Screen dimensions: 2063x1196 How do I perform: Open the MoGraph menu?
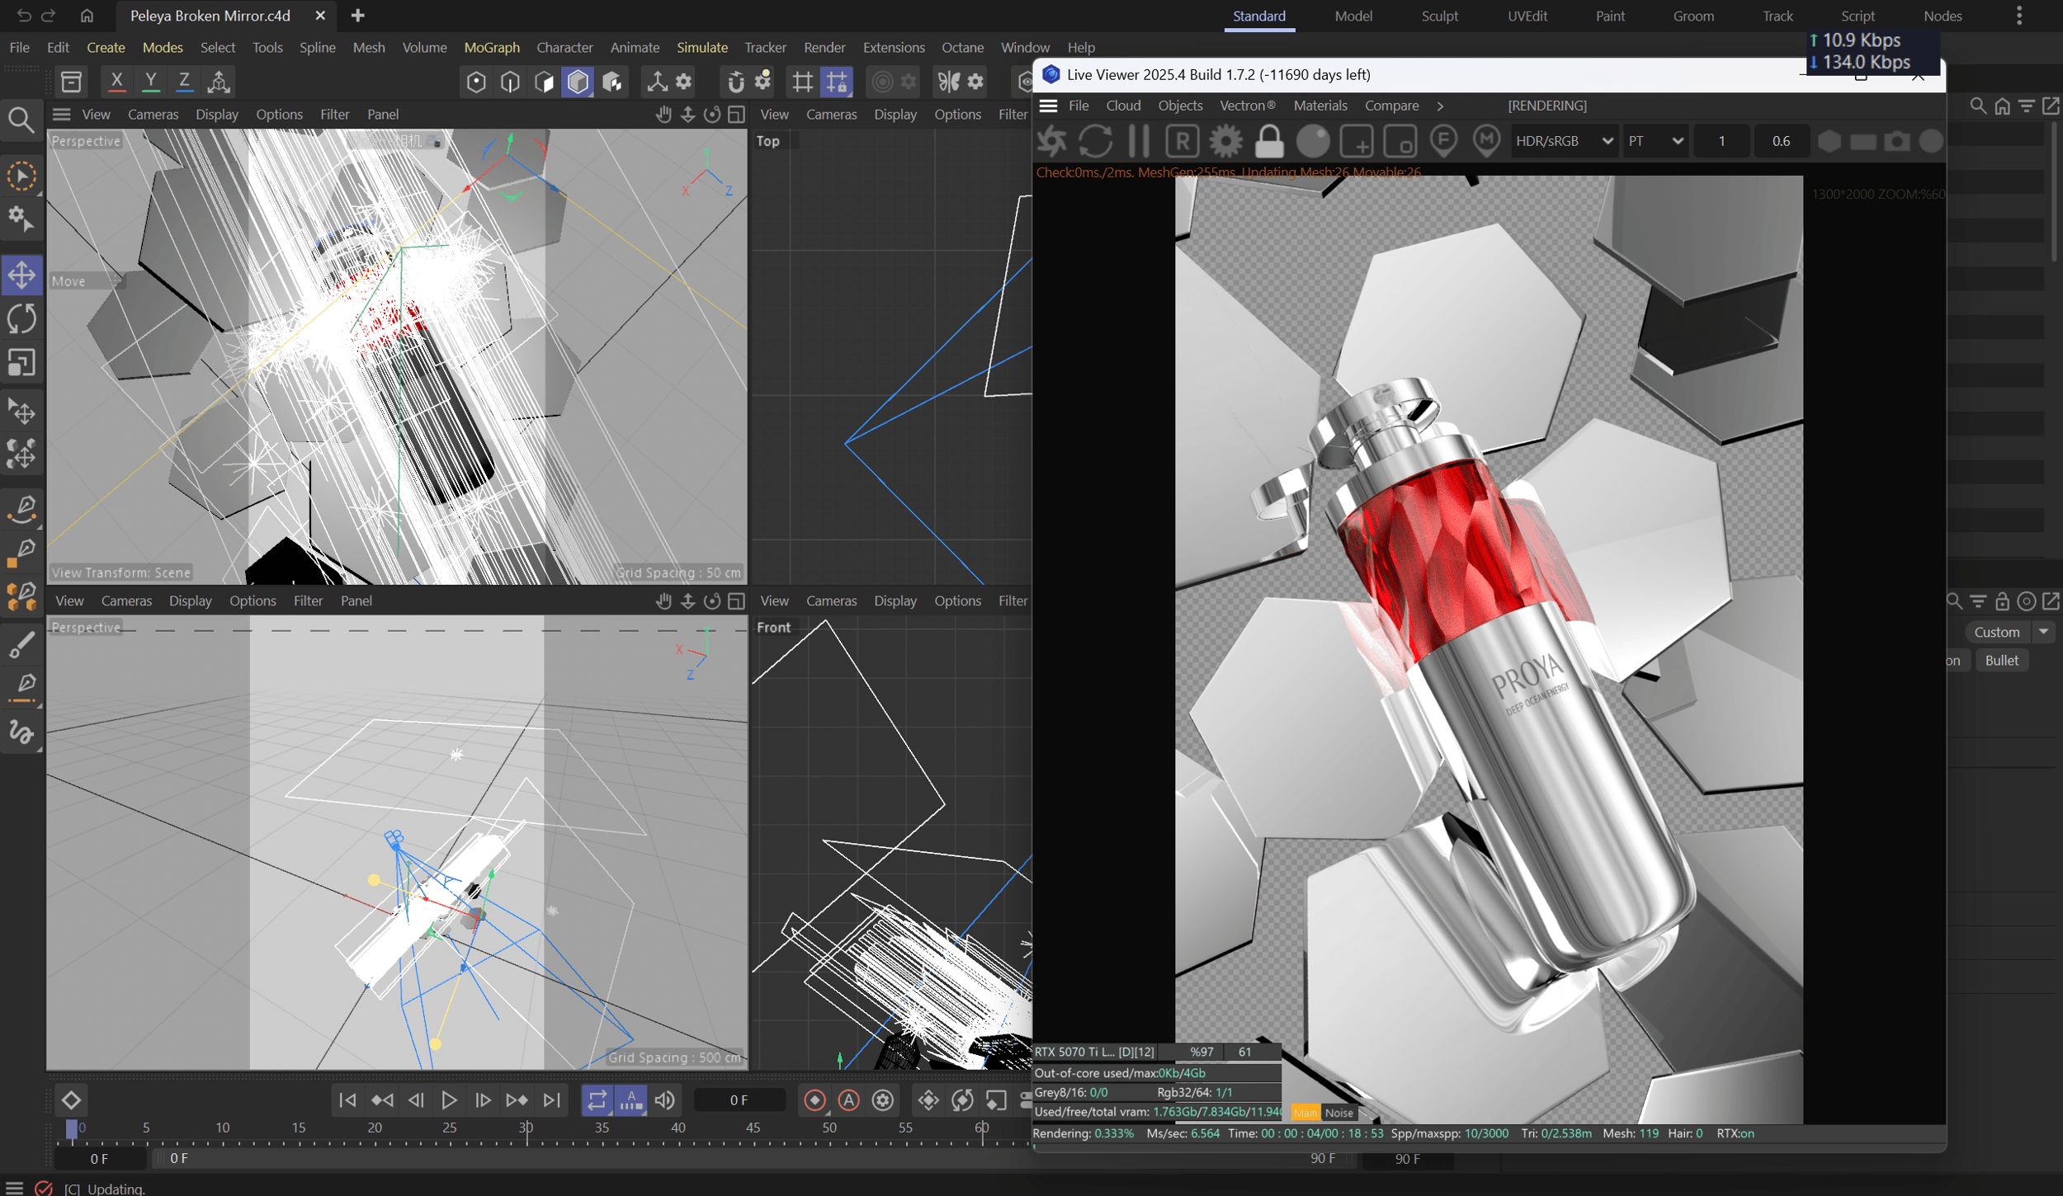492,48
